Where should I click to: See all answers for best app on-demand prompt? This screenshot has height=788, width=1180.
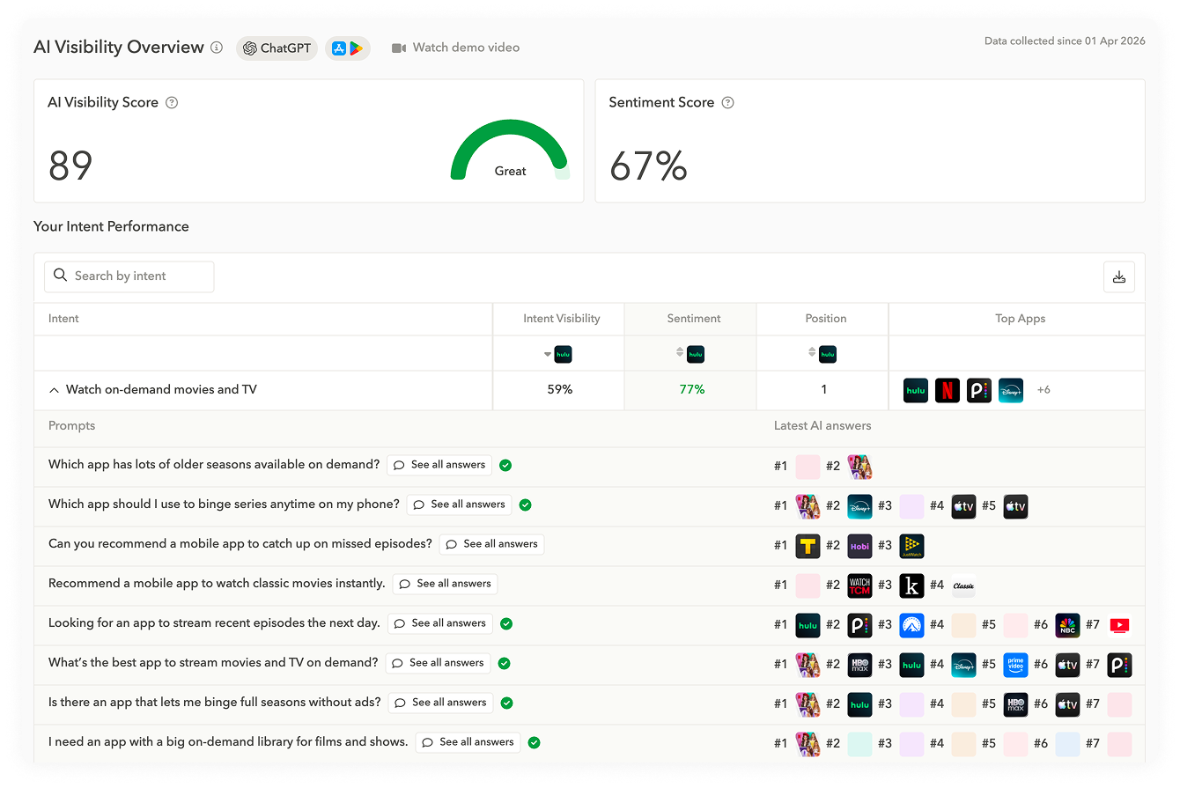point(438,663)
